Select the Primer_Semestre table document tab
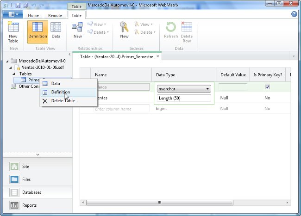 click(117, 56)
